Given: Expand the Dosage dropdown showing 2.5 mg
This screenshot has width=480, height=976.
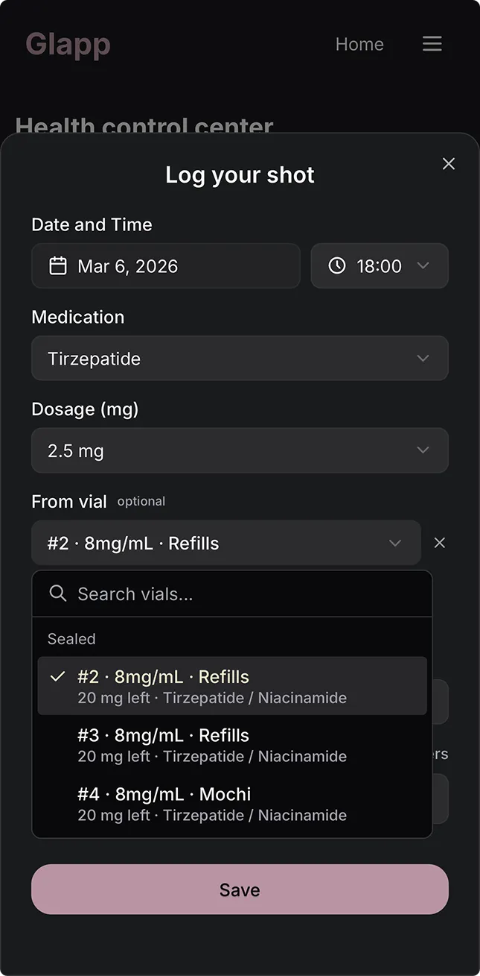Looking at the screenshot, I should click(240, 450).
